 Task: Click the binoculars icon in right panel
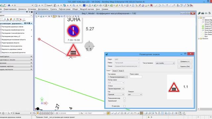click(206, 13)
